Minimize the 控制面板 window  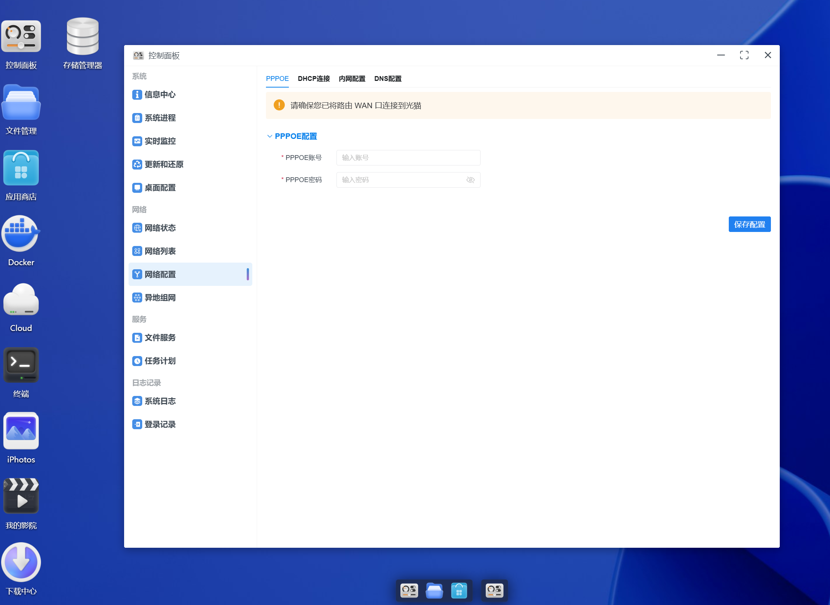721,55
